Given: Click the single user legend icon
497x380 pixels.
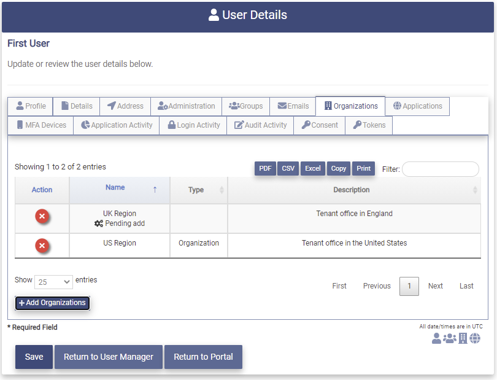Looking at the screenshot, I should pyautogui.click(x=436, y=338).
